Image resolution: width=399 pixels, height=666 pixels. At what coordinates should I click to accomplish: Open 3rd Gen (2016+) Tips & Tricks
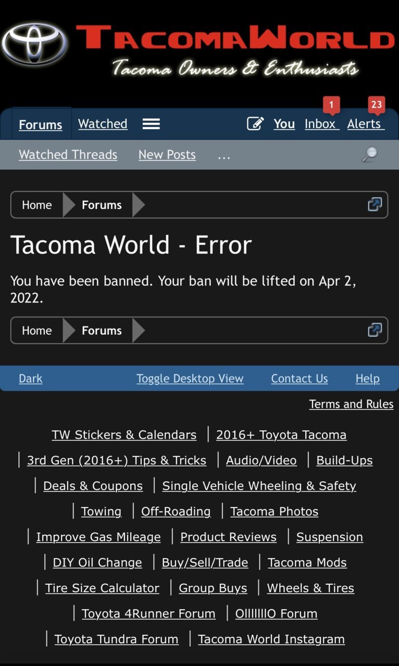[117, 460]
